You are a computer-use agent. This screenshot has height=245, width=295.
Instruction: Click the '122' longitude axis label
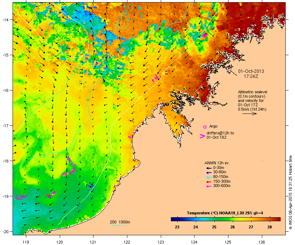coord(127,242)
